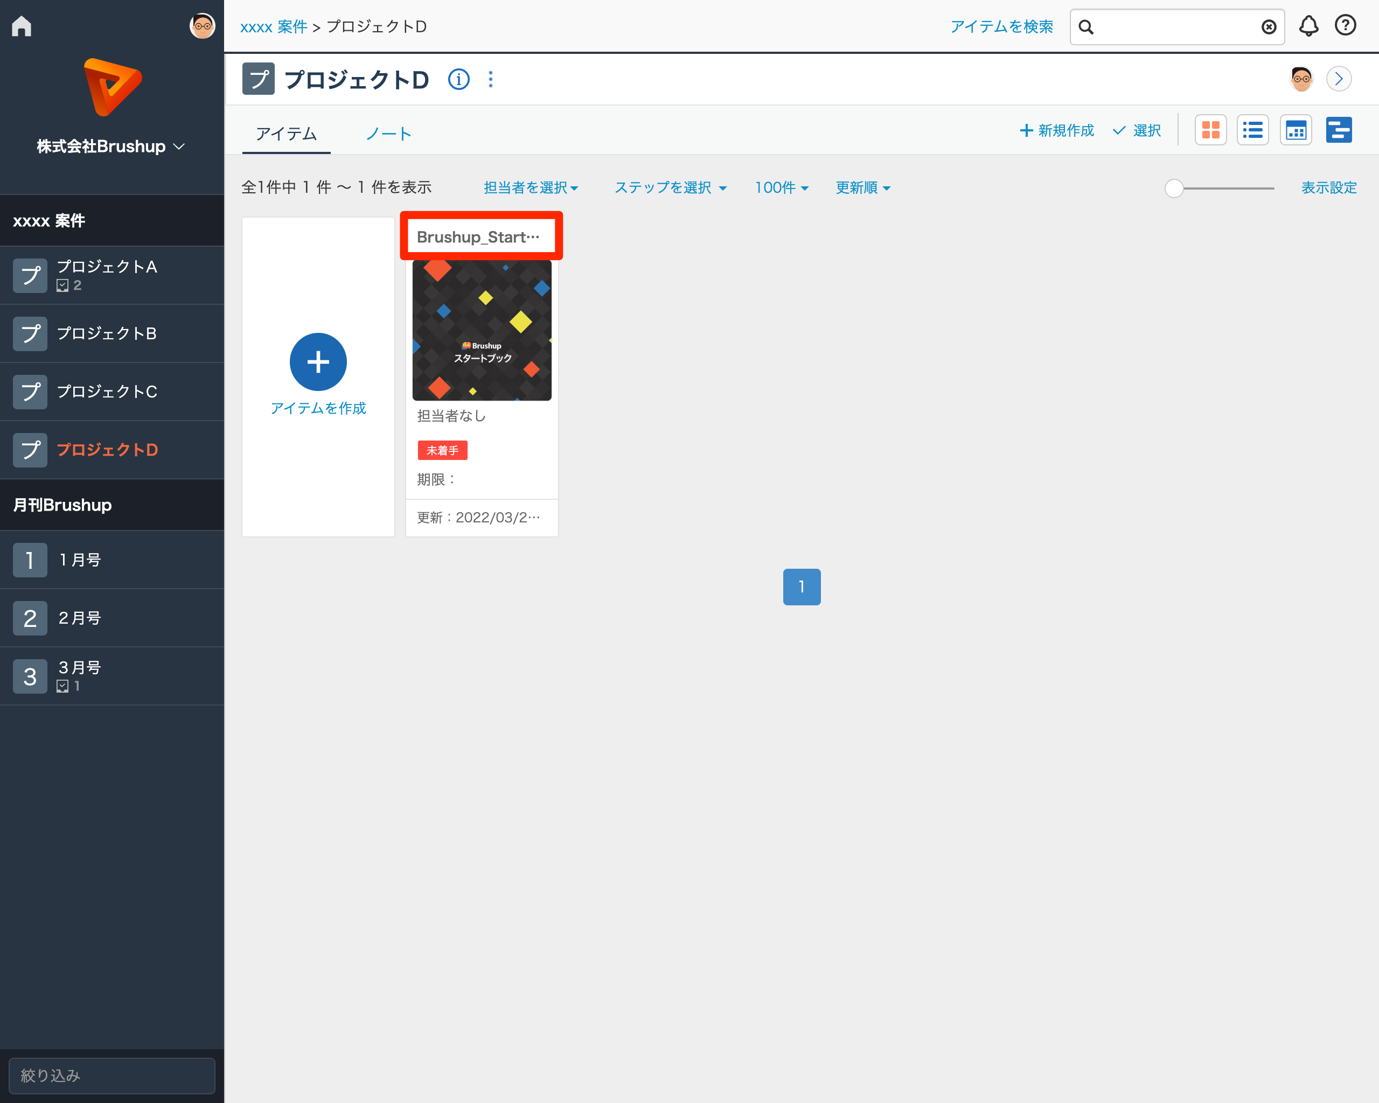Viewport: 1379px width, 1103px height.
Task: Follow the xxxx 案件 breadcrumb link
Action: [274, 27]
